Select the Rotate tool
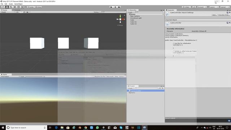 [11, 7]
